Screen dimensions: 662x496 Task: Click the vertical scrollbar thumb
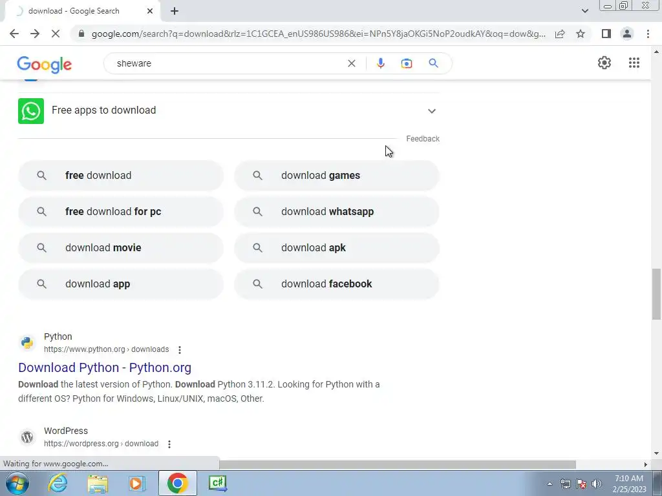click(656, 294)
